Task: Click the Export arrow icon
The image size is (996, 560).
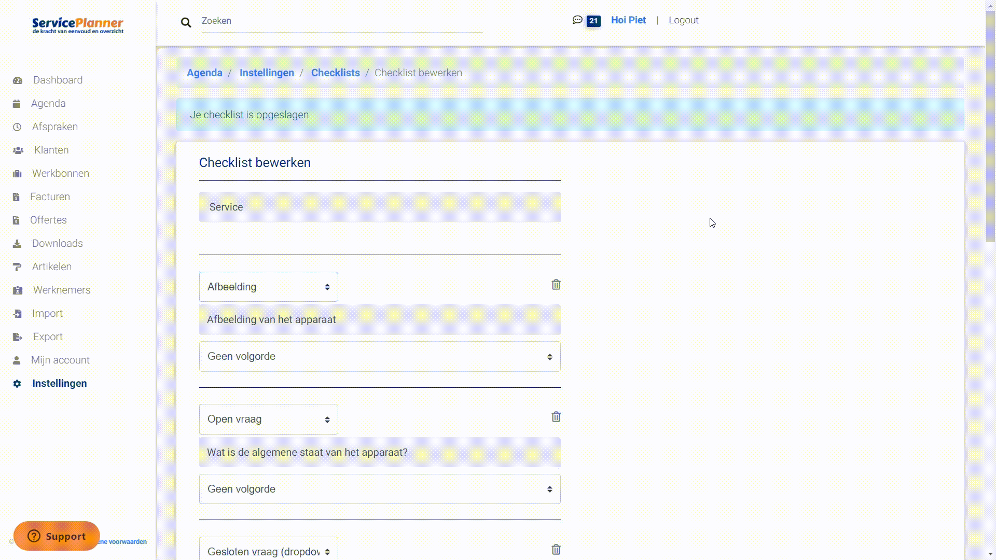Action: point(18,337)
